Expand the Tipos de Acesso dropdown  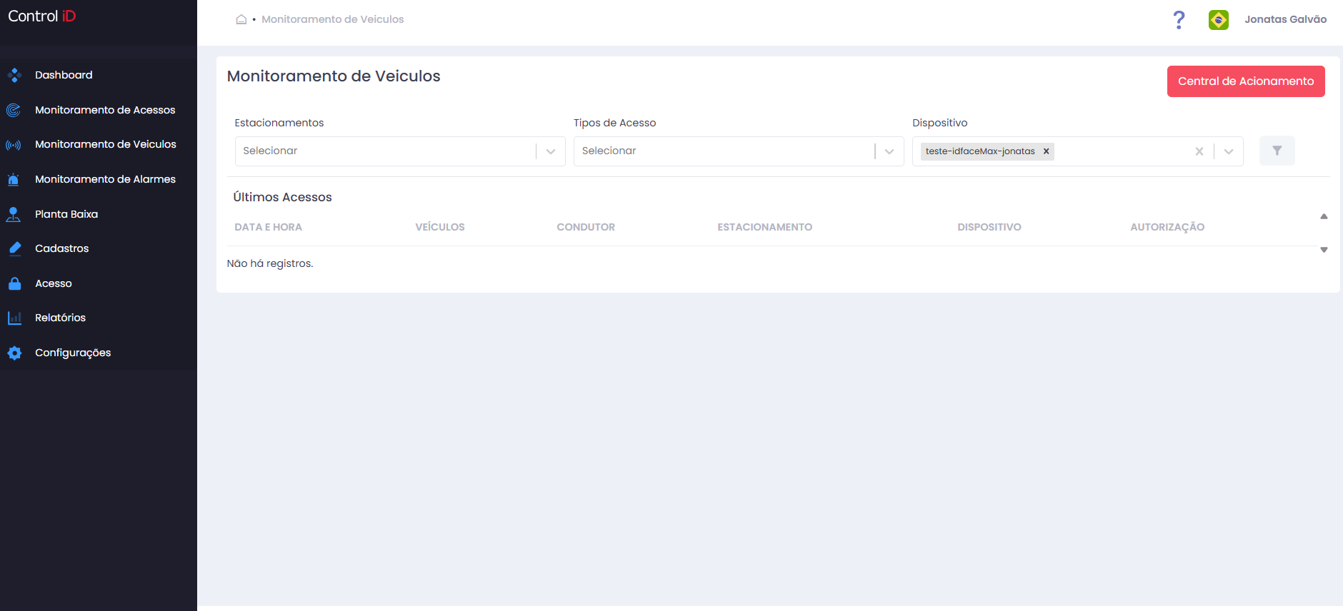pyautogui.click(x=889, y=151)
